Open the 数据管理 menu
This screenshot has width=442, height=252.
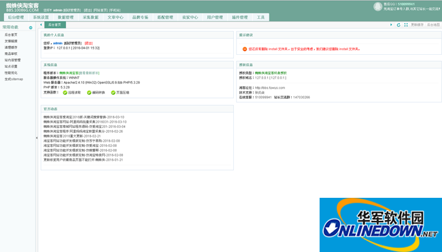point(66,17)
